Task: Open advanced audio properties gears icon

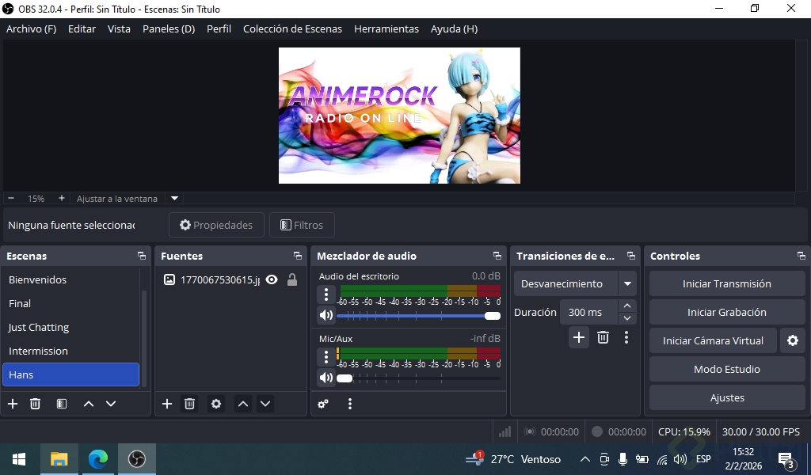Action: click(323, 404)
